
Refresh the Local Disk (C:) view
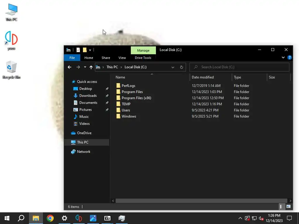coord(182,67)
